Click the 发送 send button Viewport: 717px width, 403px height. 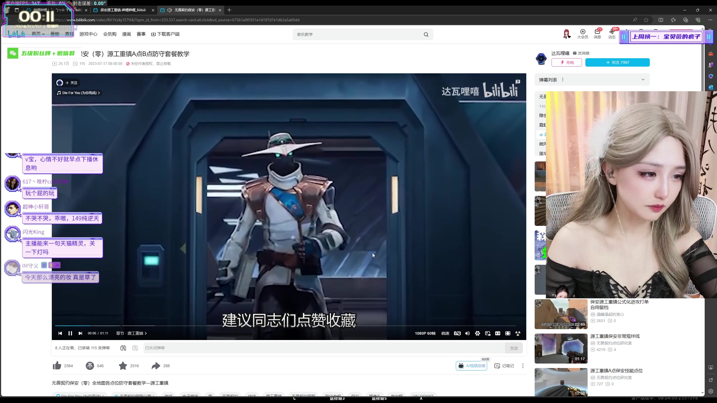coord(514,348)
